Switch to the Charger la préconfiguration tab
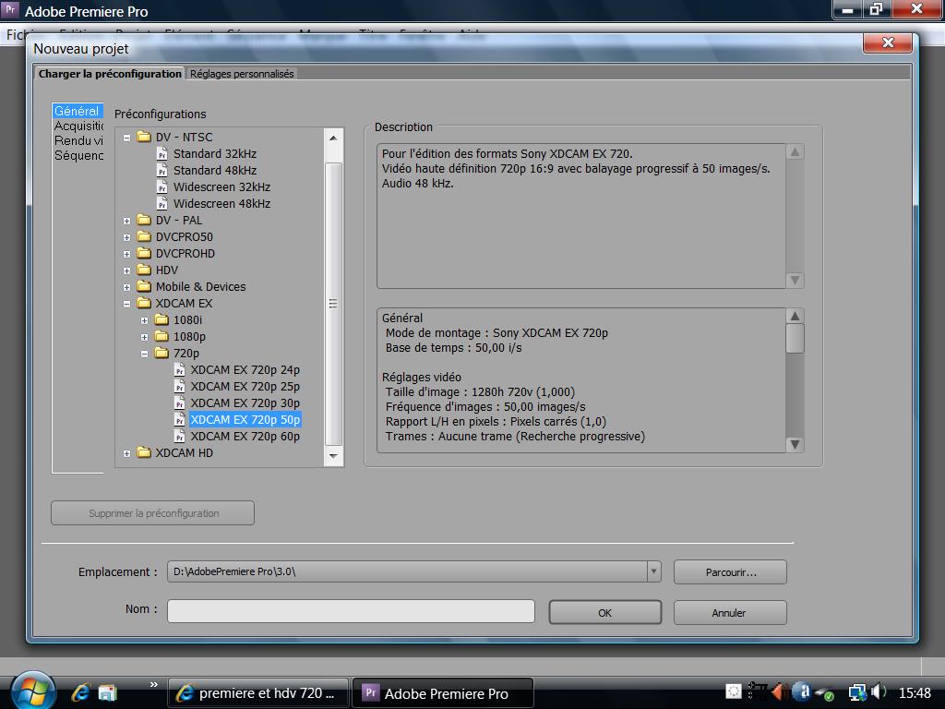The image size is (945, 709). (x=109, y=74)
